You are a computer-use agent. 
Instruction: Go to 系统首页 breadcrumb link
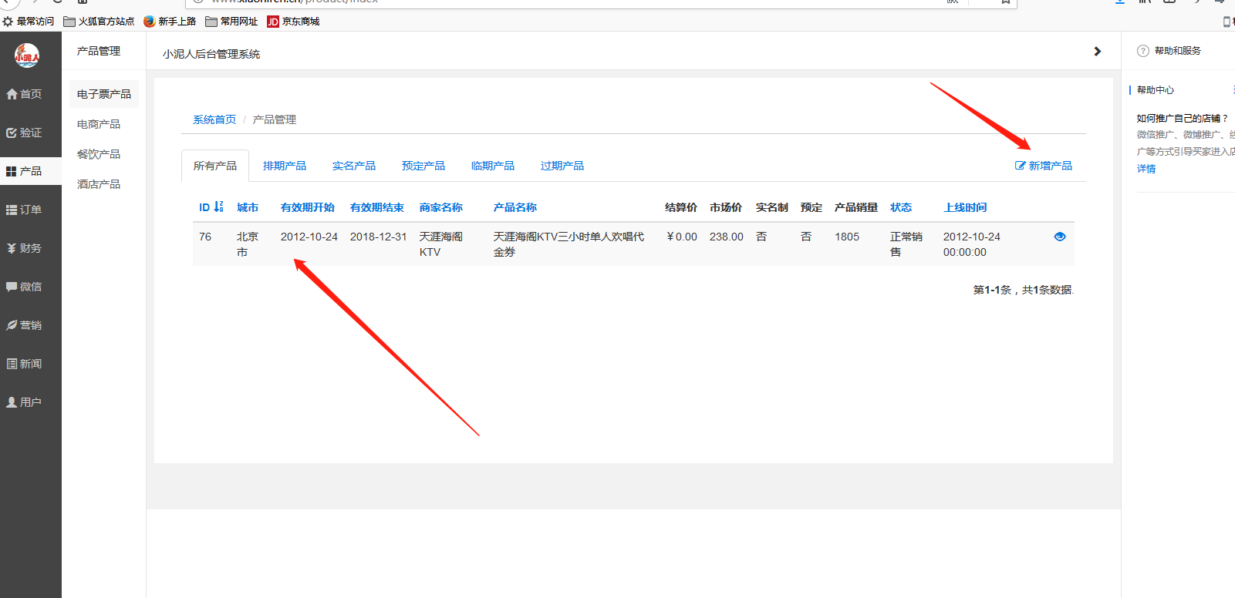pyautogui.click(x=214, y=119)
